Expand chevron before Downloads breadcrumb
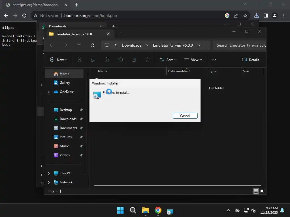Screen dimensions: 290x217 pyautogui.click(x=116, y=45)
